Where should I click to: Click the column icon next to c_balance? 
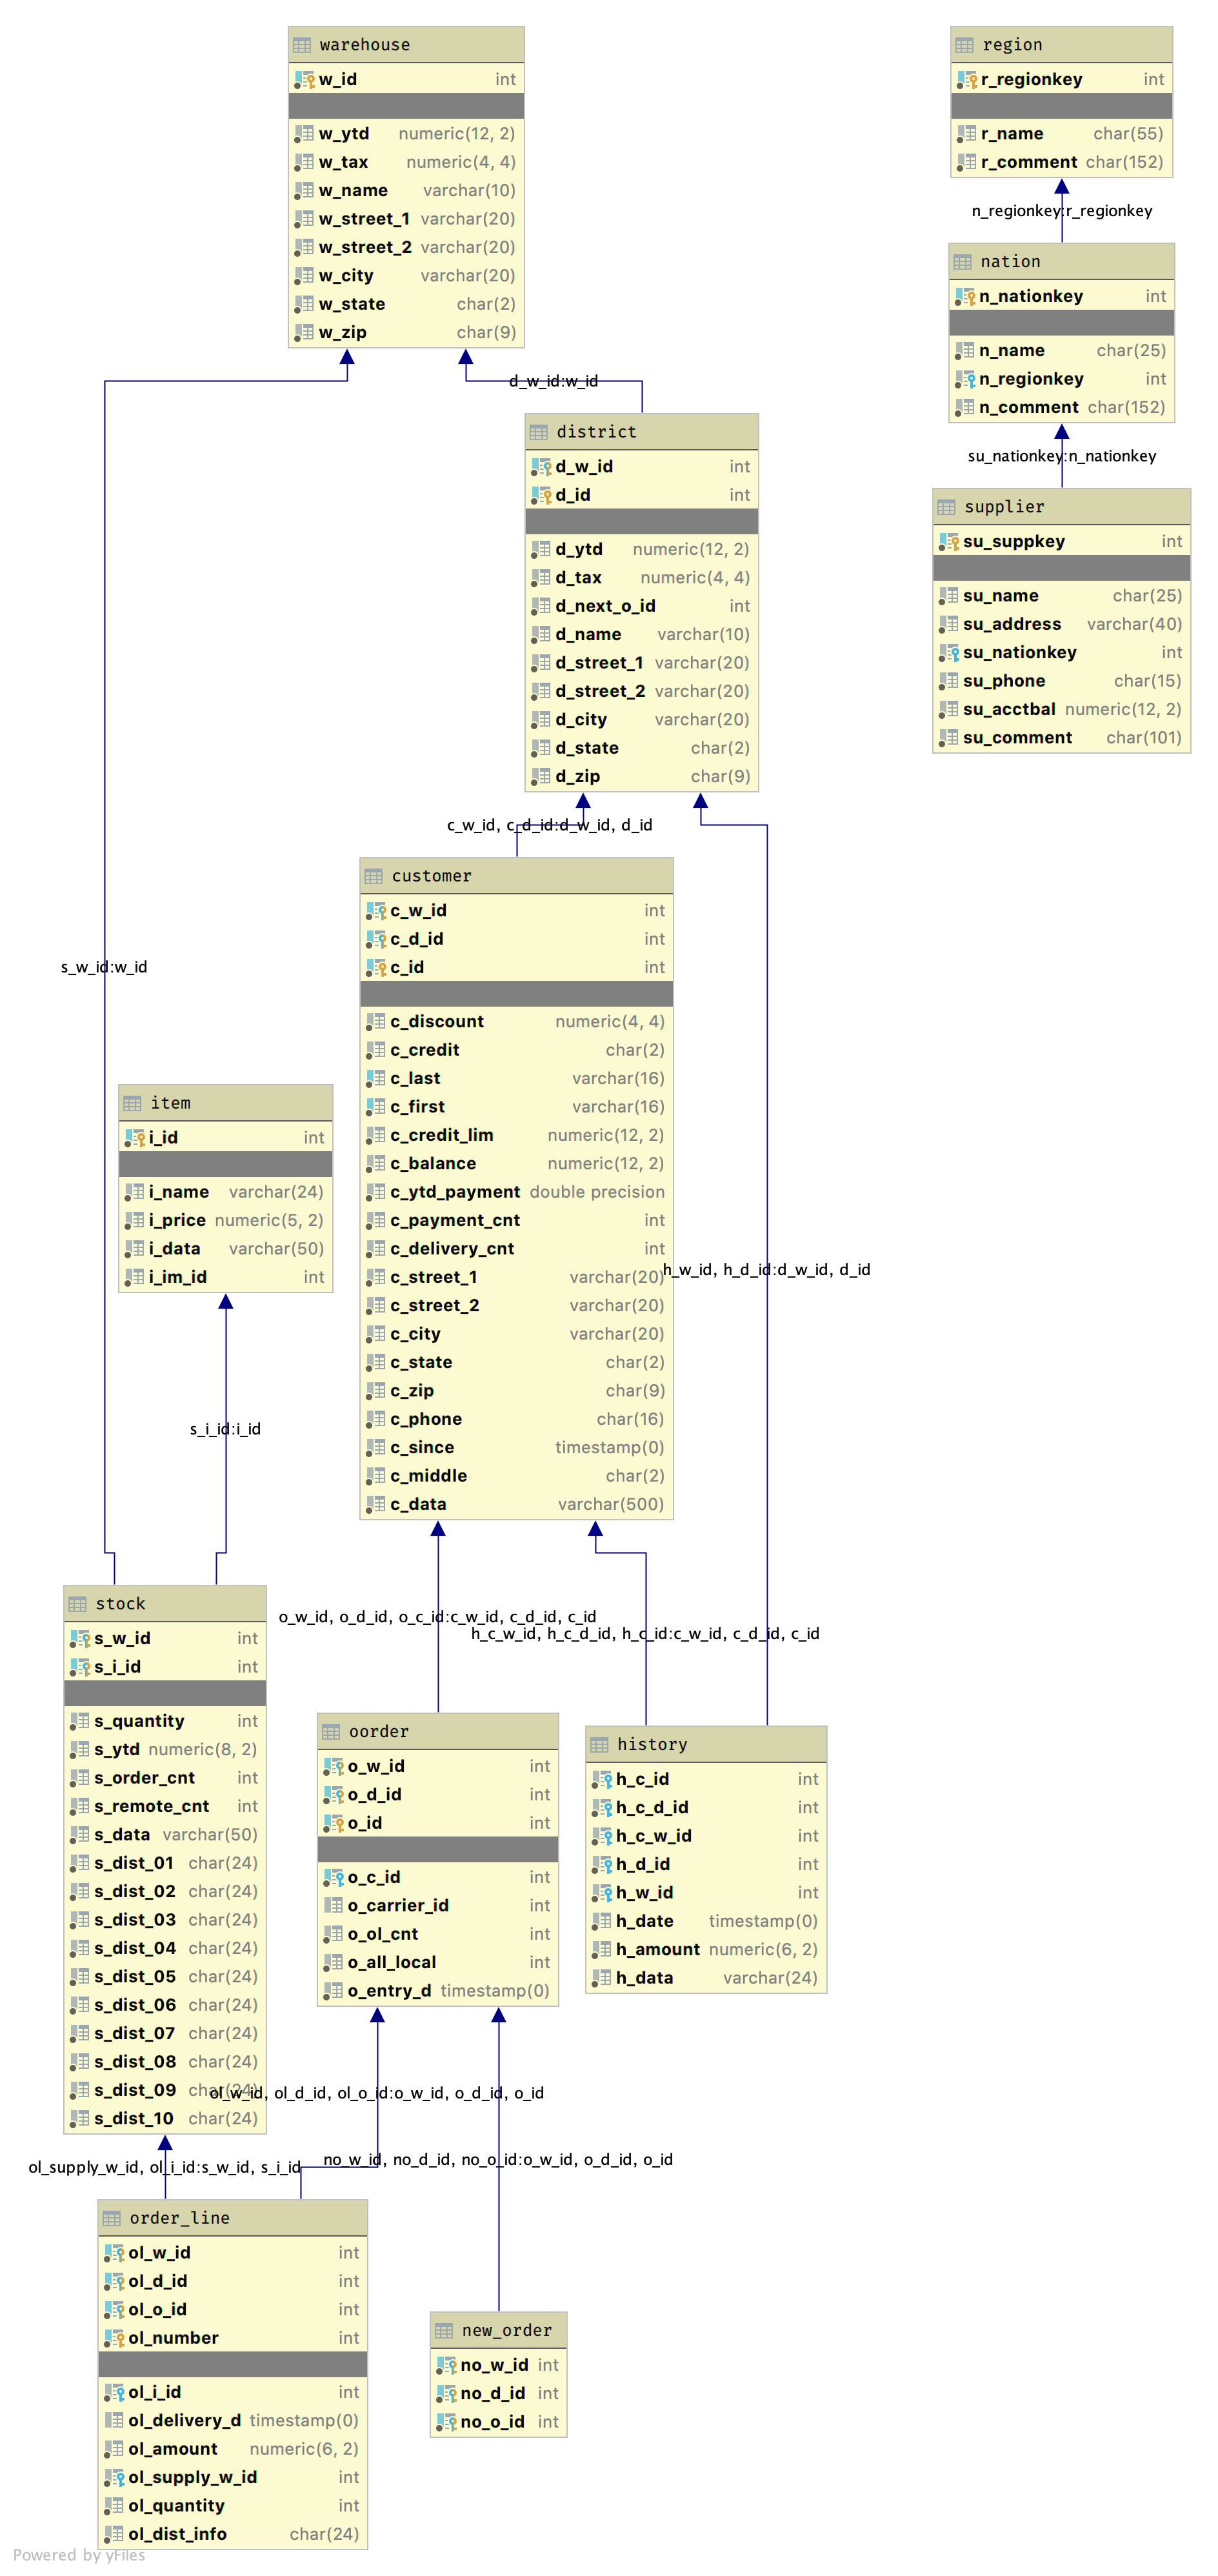click(375, 1164)
